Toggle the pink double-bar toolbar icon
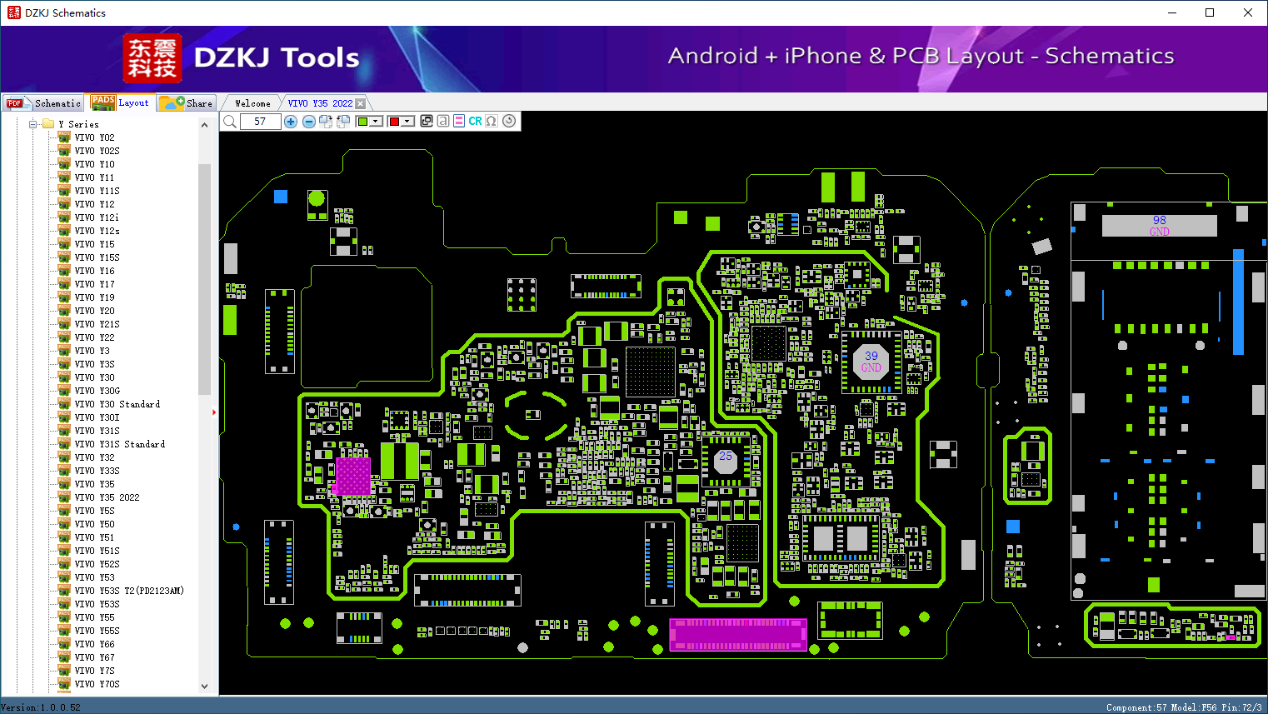The height and width of the screenshot is (714, 1268). click(x=459, y=121)
